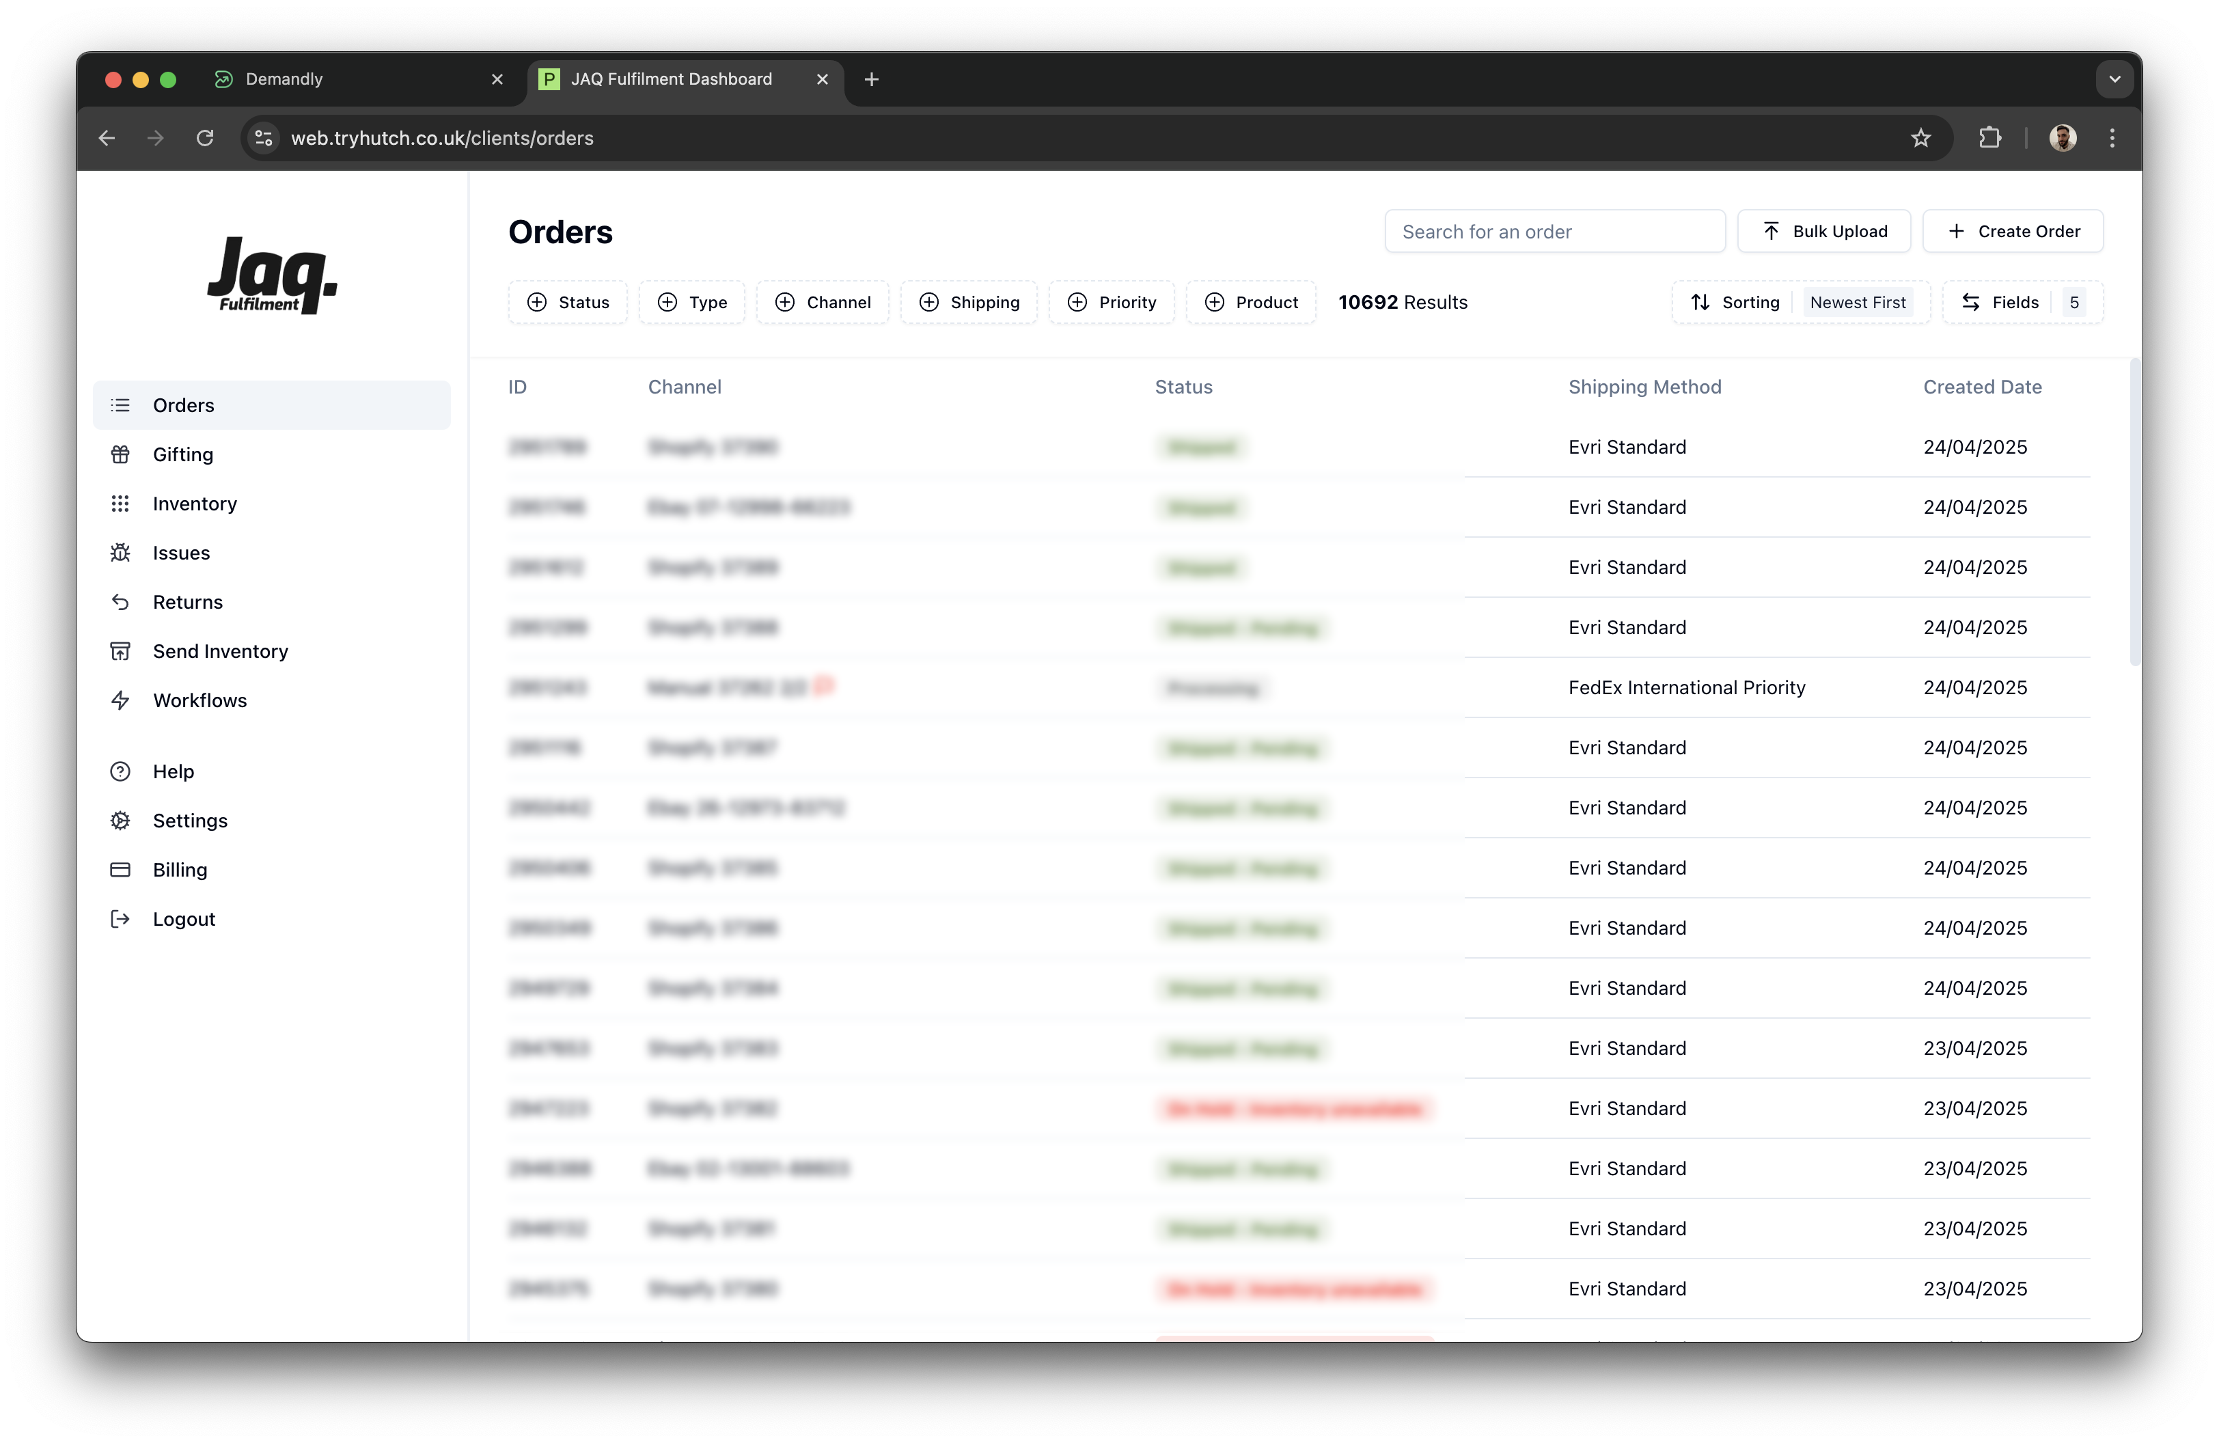Click the Billing card icon
This screenshot has width=2219, height=1443.
click(120, 870)
